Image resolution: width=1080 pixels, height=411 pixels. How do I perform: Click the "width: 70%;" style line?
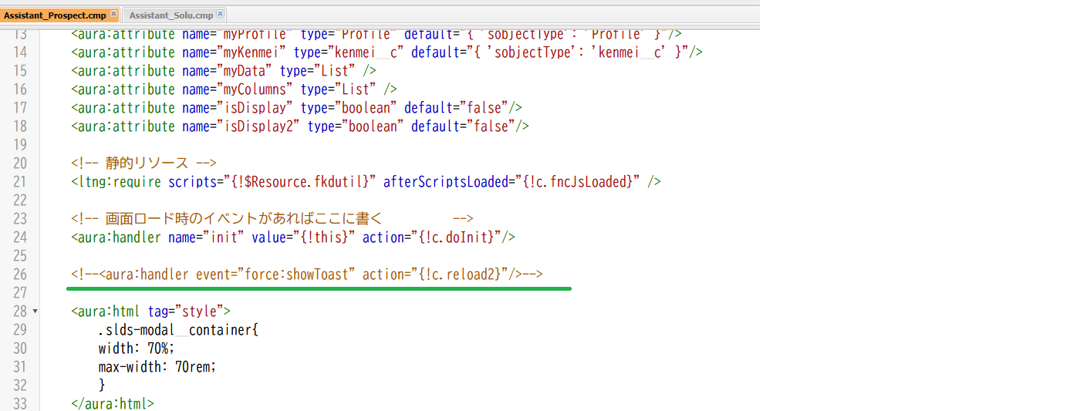(137, 349)
